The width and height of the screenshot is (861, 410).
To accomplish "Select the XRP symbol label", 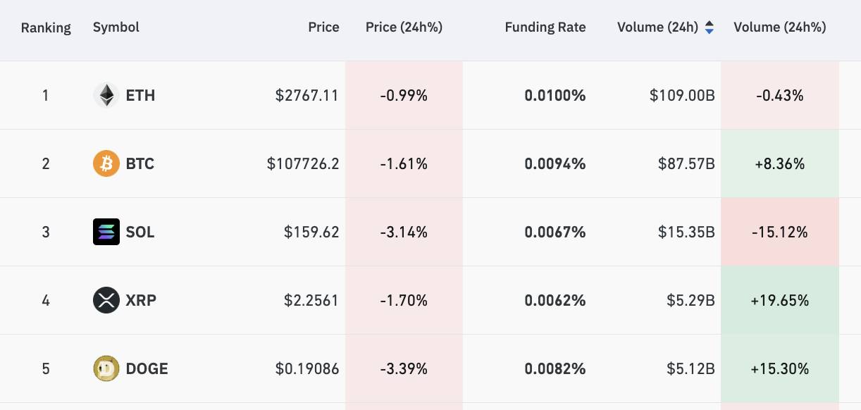I will [x=141, y=300].
